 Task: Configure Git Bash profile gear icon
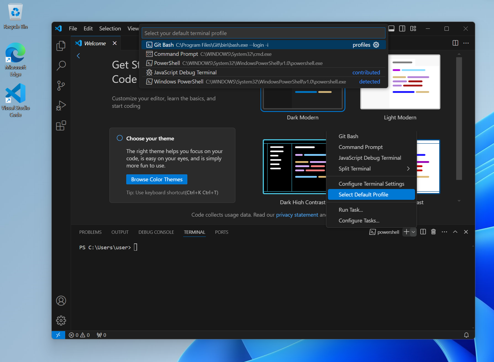[x=376, y=45]
